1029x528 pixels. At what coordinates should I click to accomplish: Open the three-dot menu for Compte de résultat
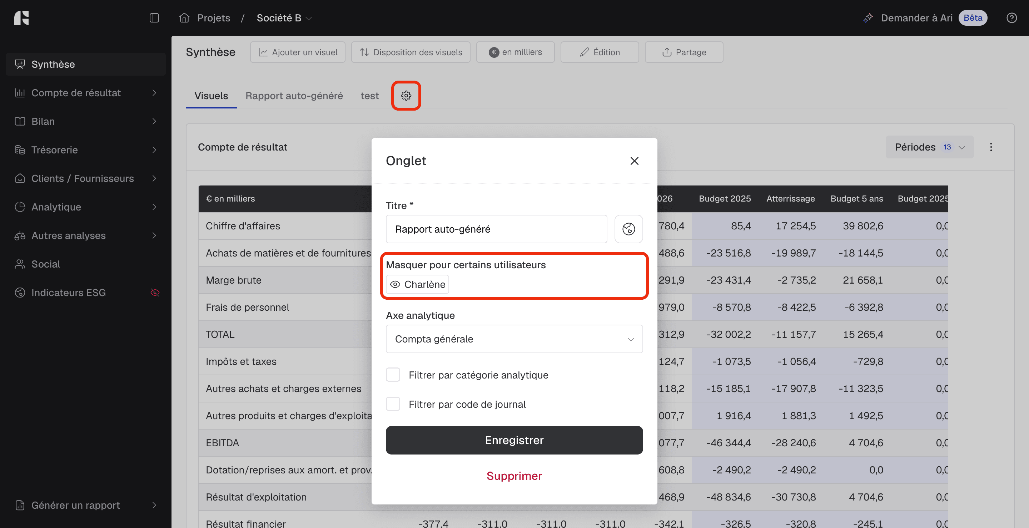(991, 147)
